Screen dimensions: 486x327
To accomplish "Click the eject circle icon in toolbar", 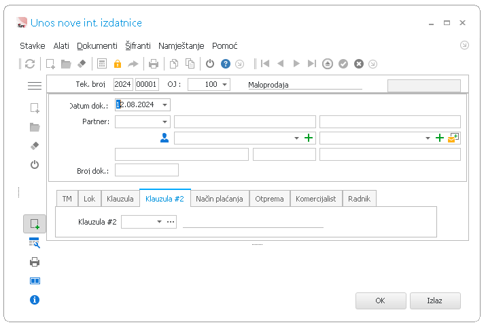I will [328, 64].
